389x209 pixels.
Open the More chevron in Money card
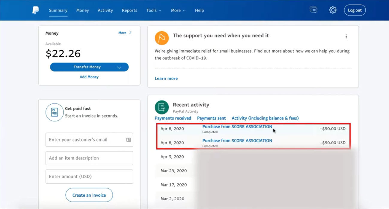(x=125, y=33)
